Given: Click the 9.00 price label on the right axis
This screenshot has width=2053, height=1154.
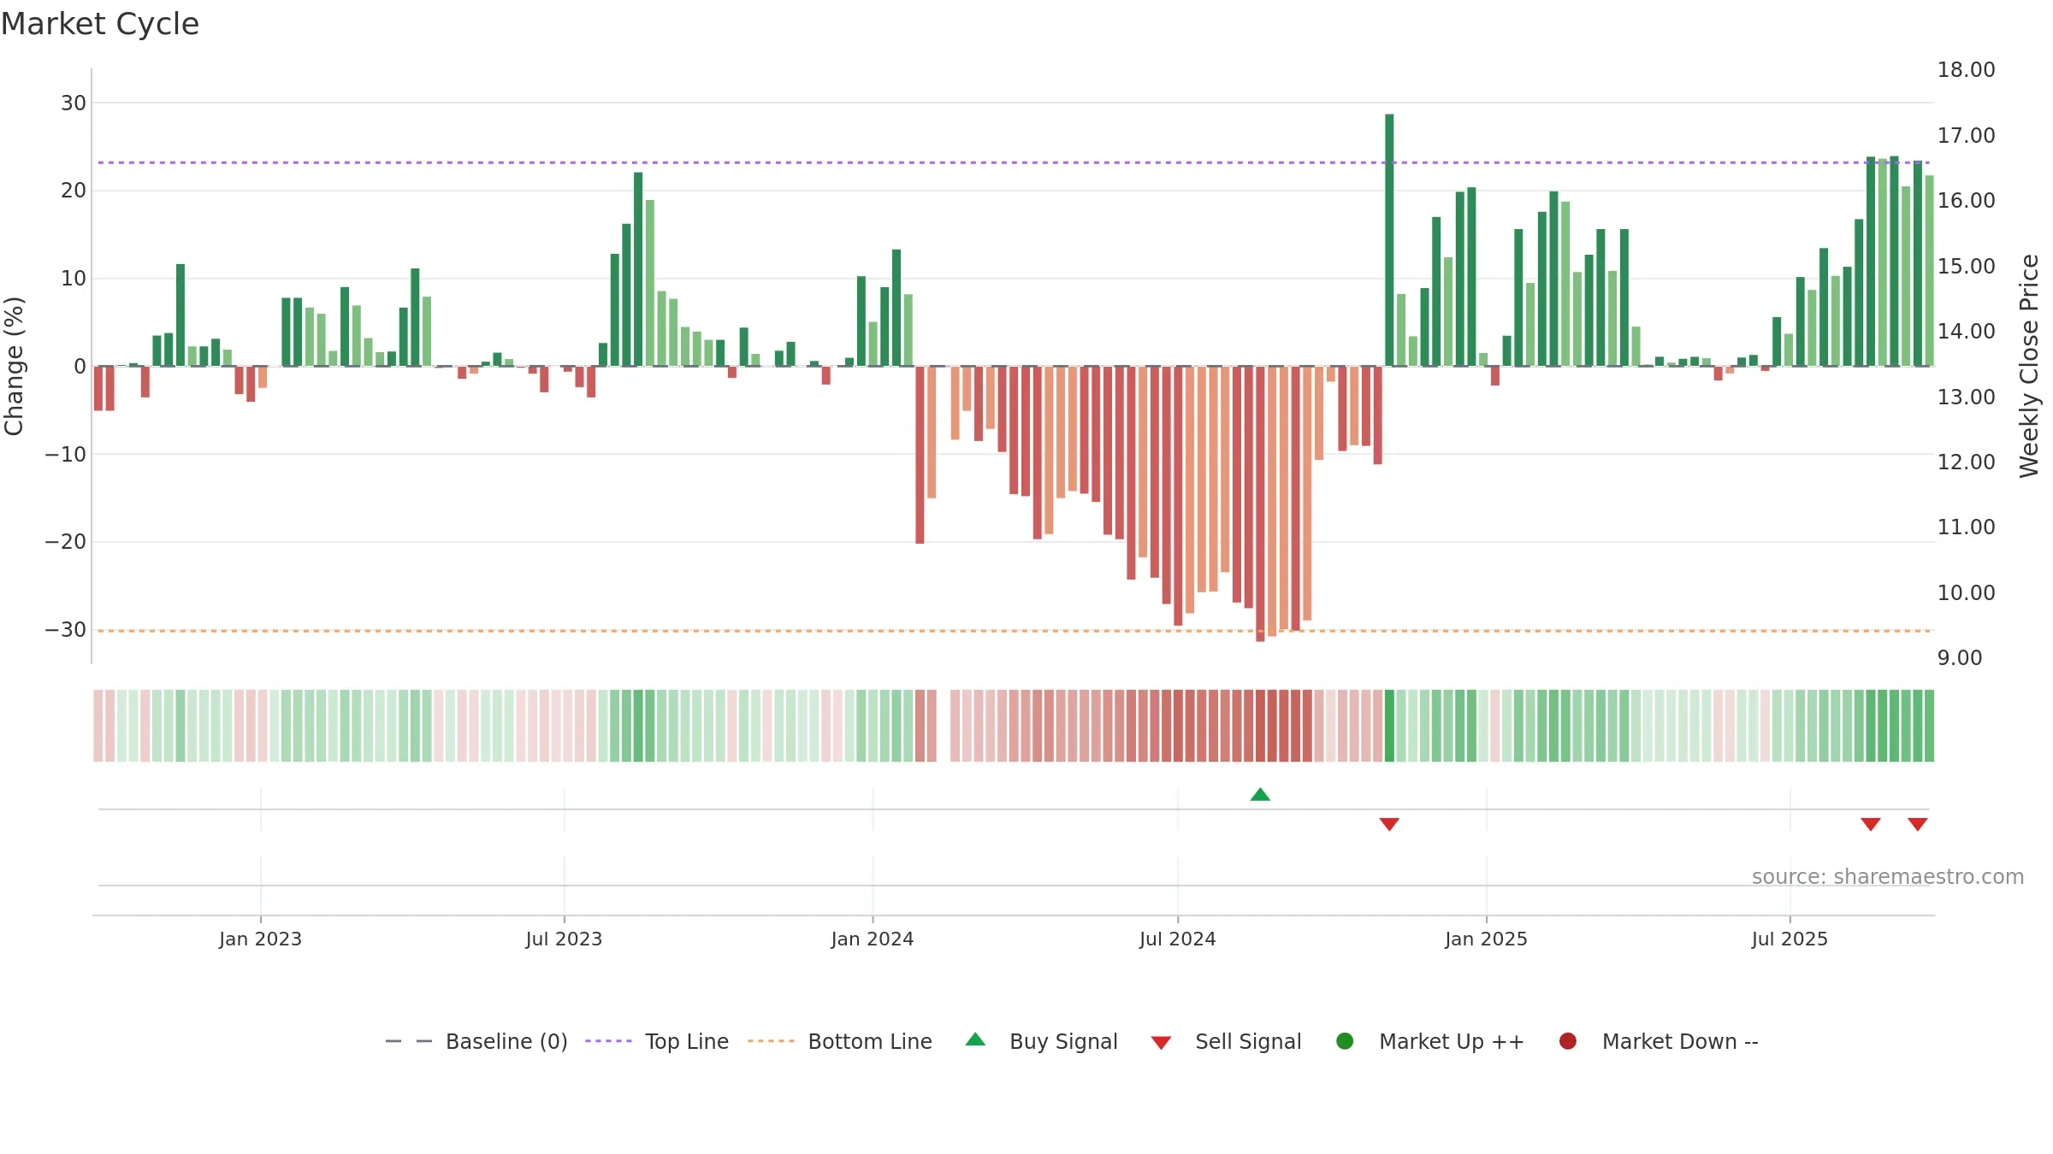Looking at the screenshot, I should [1960, 658].
